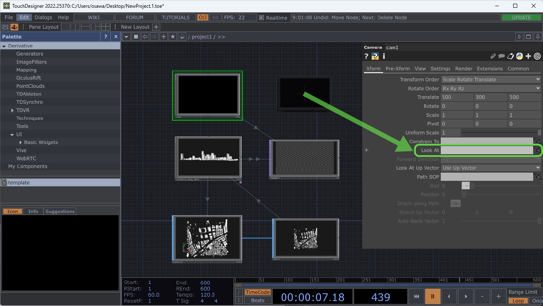Click the Look At node chooser arrow
The width and height of the screenshot is (543, 306).
[x=538, y=151]
